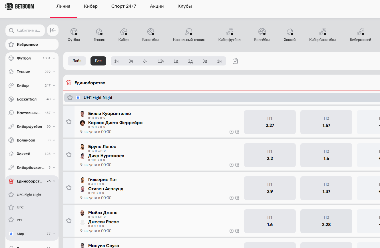Expand the Мир region chevron
Screen dimensions: 380x248
coord(54,234)
